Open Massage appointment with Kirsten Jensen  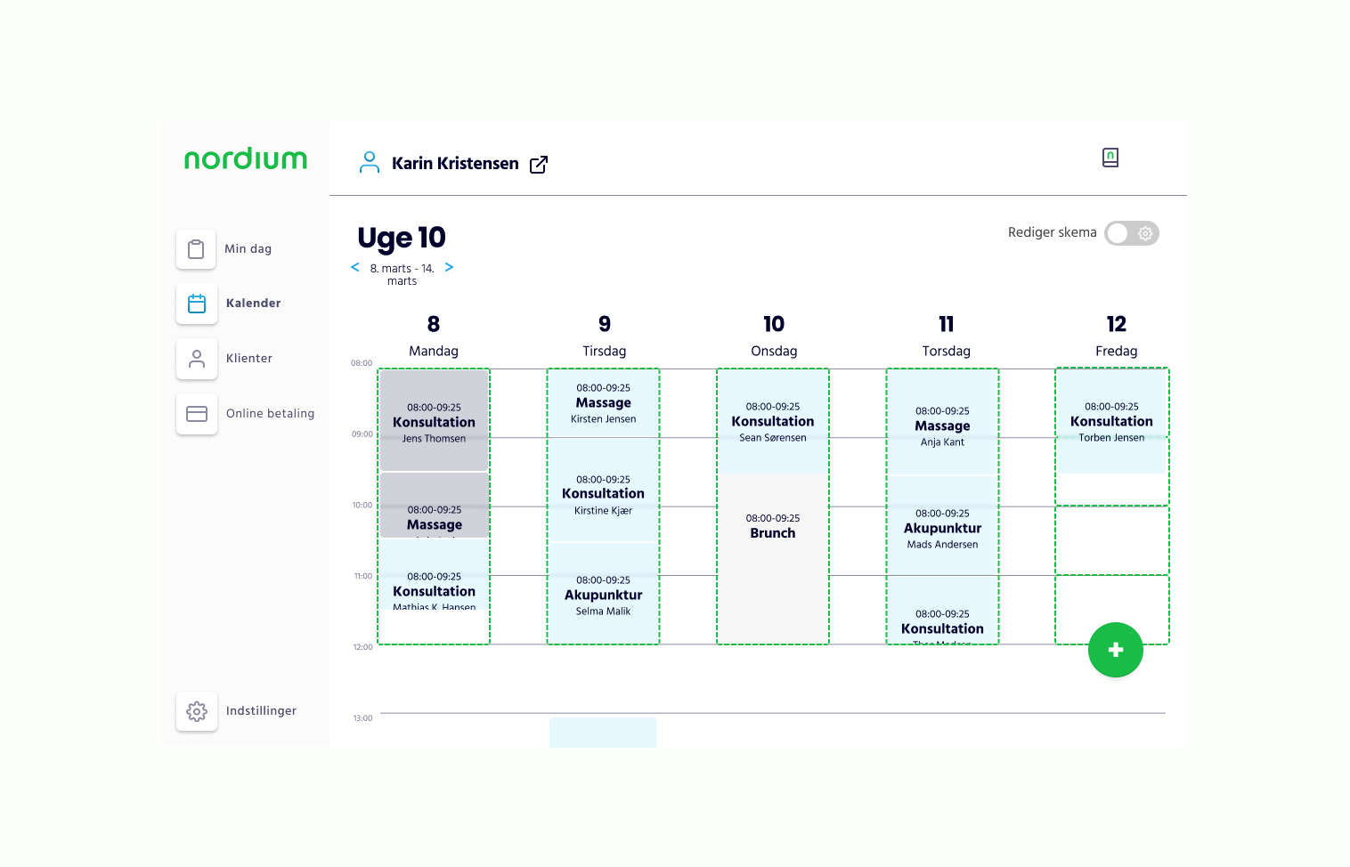point(603,403)
